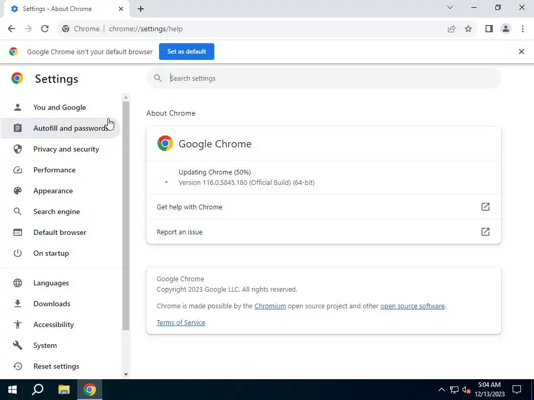Open the Terms of Service link
The height and width of the screenshot is (400, 534).
(181, 323)
